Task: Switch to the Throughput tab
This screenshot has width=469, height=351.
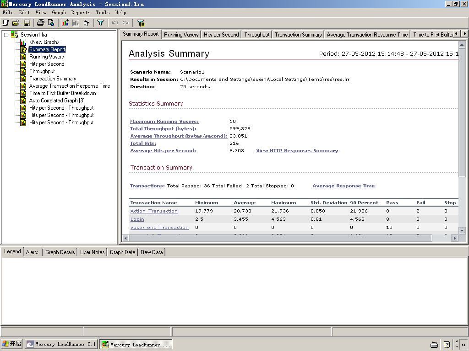Action: pyautogui.click(x=256, y=34)
